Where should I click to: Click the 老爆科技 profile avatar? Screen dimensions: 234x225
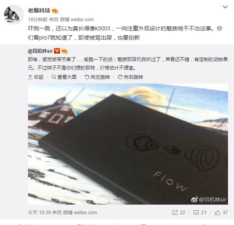14,15
